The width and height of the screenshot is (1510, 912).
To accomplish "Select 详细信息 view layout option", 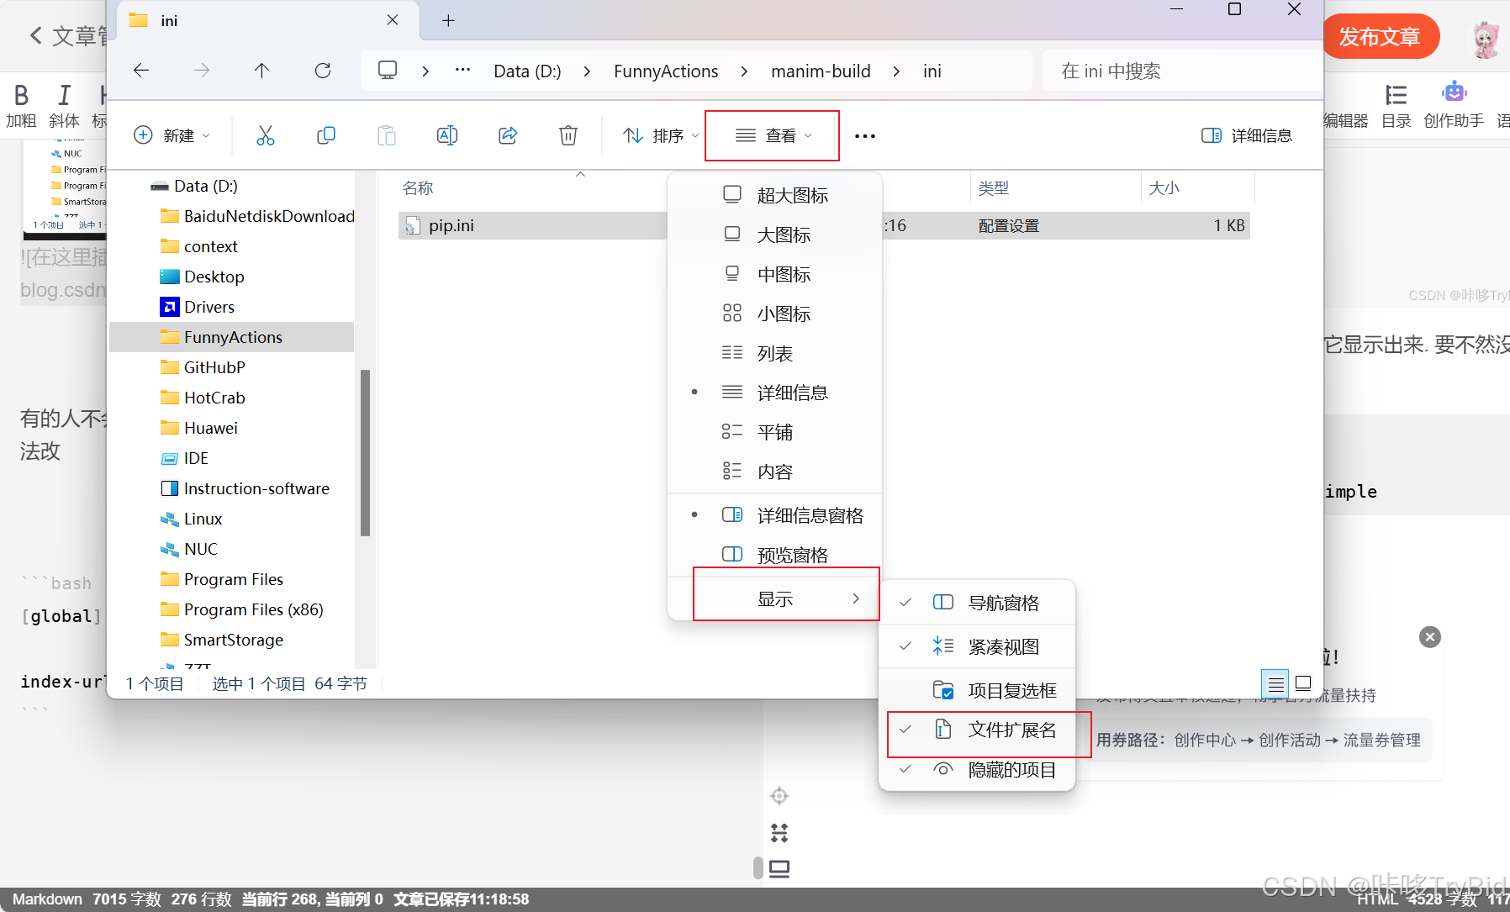I will [x=774, y=393].
